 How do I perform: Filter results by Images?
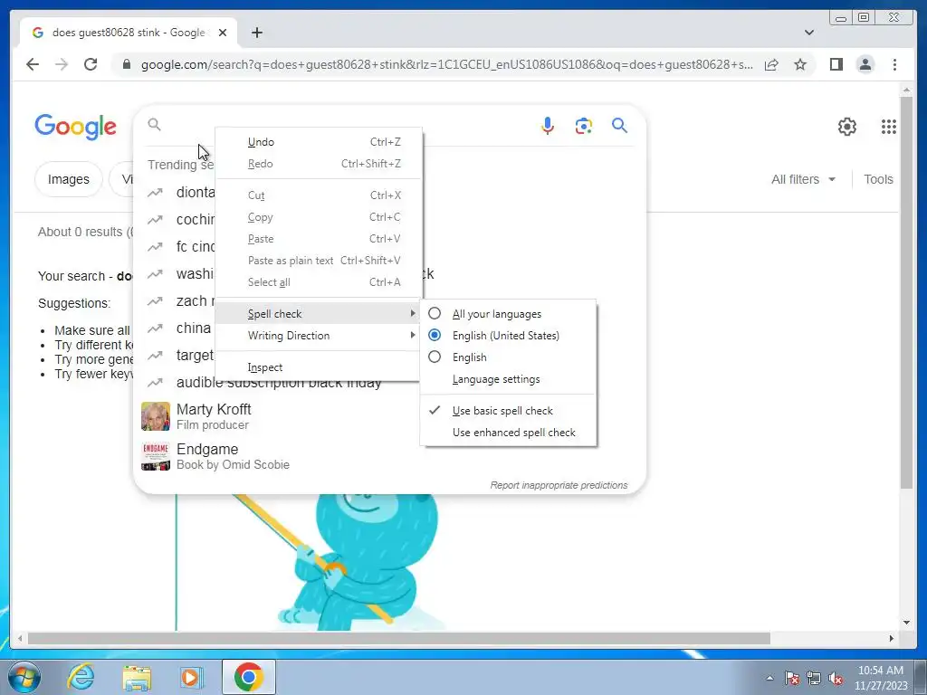pyautogui.click(x=69, y=179)
